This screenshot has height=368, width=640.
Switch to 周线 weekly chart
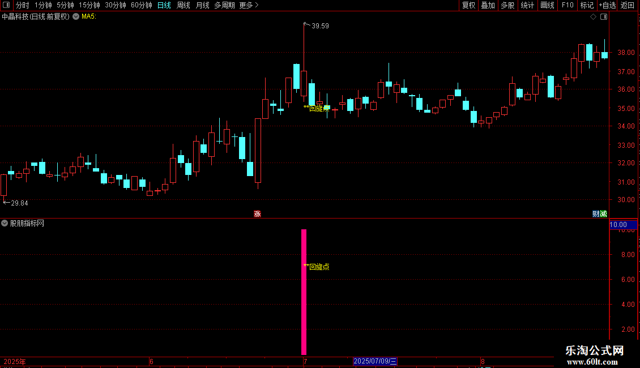(x=184, y=5)
